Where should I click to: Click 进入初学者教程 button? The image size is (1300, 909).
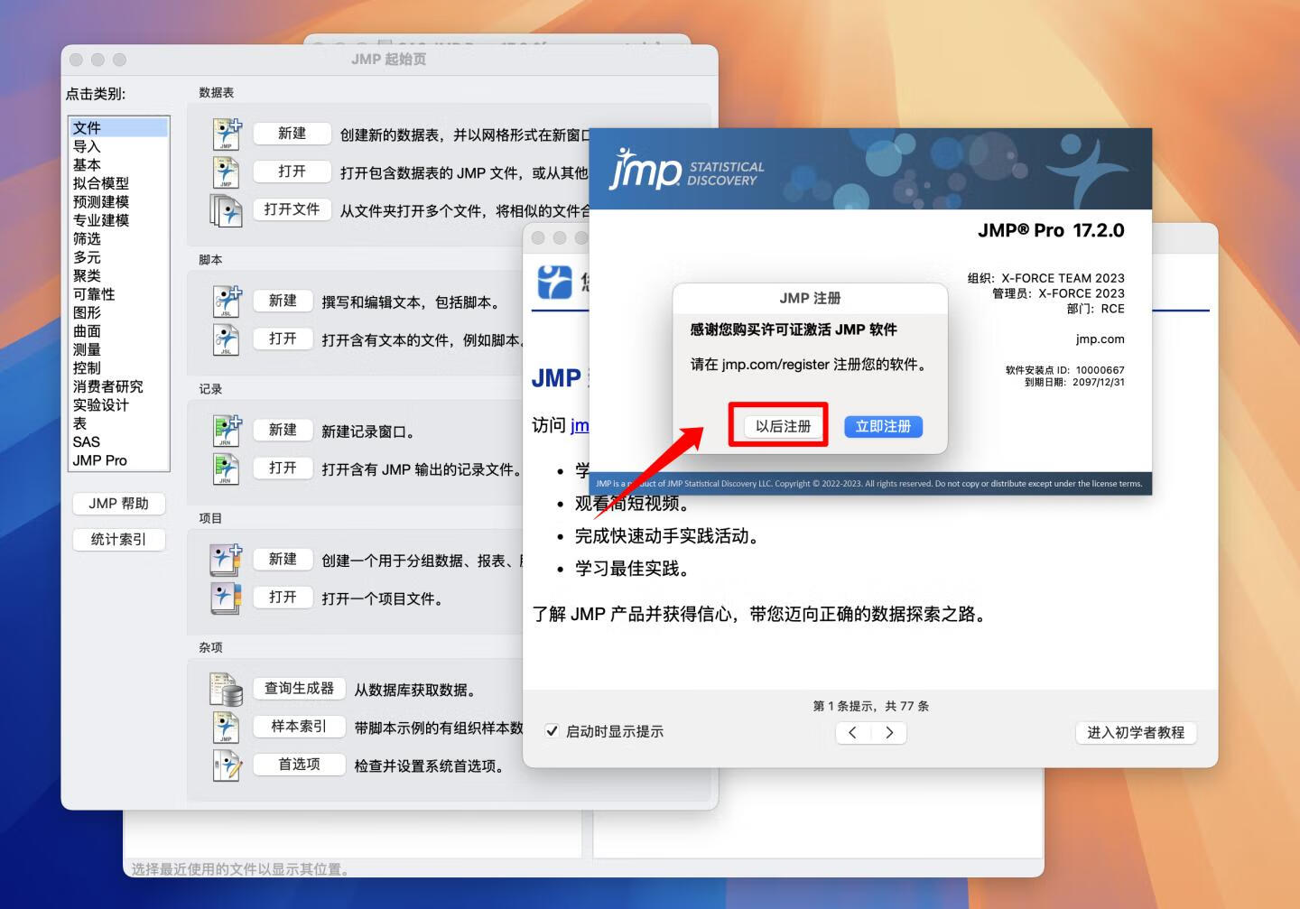click(x=1136, y=733)
